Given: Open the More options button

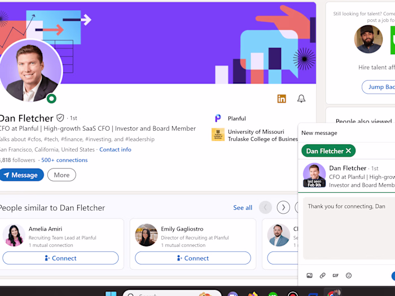Looking at the screenshot, I should (x=62, y=175).
